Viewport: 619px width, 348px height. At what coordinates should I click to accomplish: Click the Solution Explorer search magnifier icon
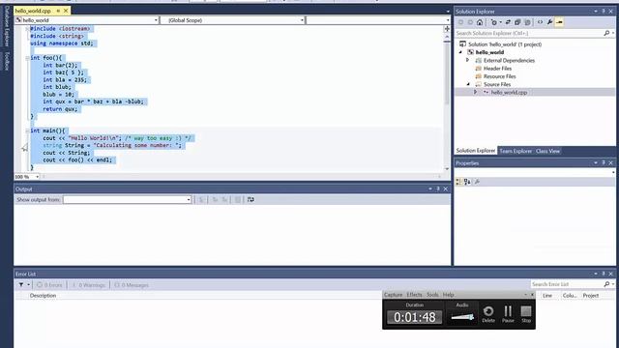pyautogui.click(x=606, y=33)
